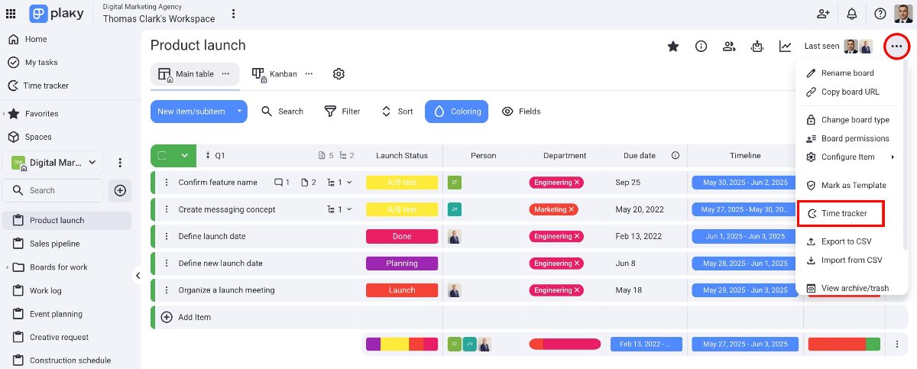Select Import from CSV

[851, 261]
